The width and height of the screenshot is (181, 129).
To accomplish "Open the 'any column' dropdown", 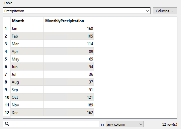I will pyautogui.click(x=125, y=124).
